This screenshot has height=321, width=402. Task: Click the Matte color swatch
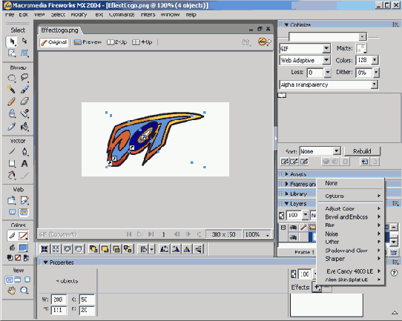click(361, 48)
